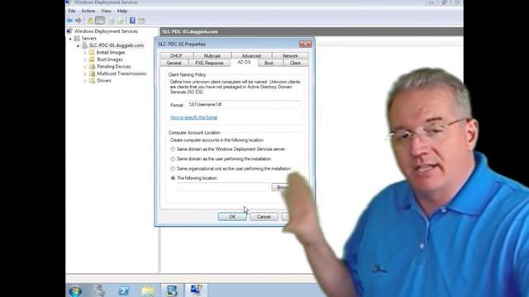Click the Show/Hide Action Pane toolbar icon
The width and height of the screenshot is (529, 297).
click(x=141, y=21)
